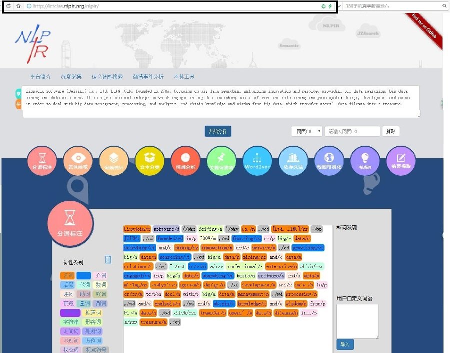The width and height of the screenshot is (450, 353).
Task: Select the grey 标点符号 category swatch
Action: (x=96, y=349)
